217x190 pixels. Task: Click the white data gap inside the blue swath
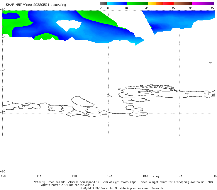point(69,25)
